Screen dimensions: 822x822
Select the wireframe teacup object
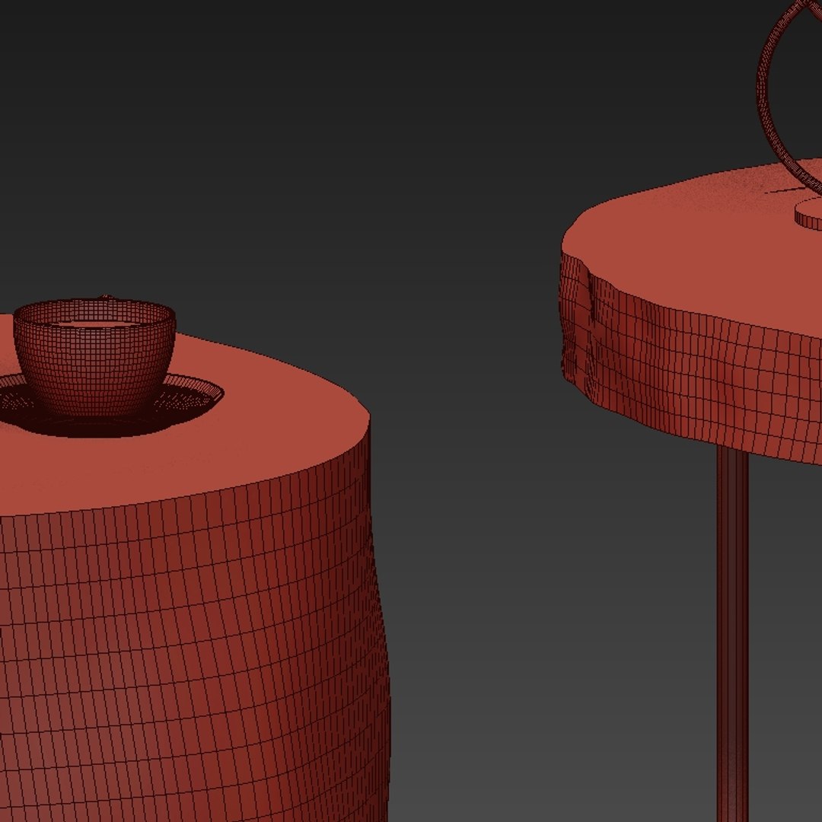95,358
